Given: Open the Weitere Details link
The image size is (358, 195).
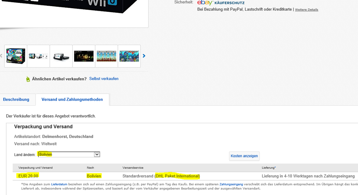Looking at the screenshot, I should [x=306, y=10].
